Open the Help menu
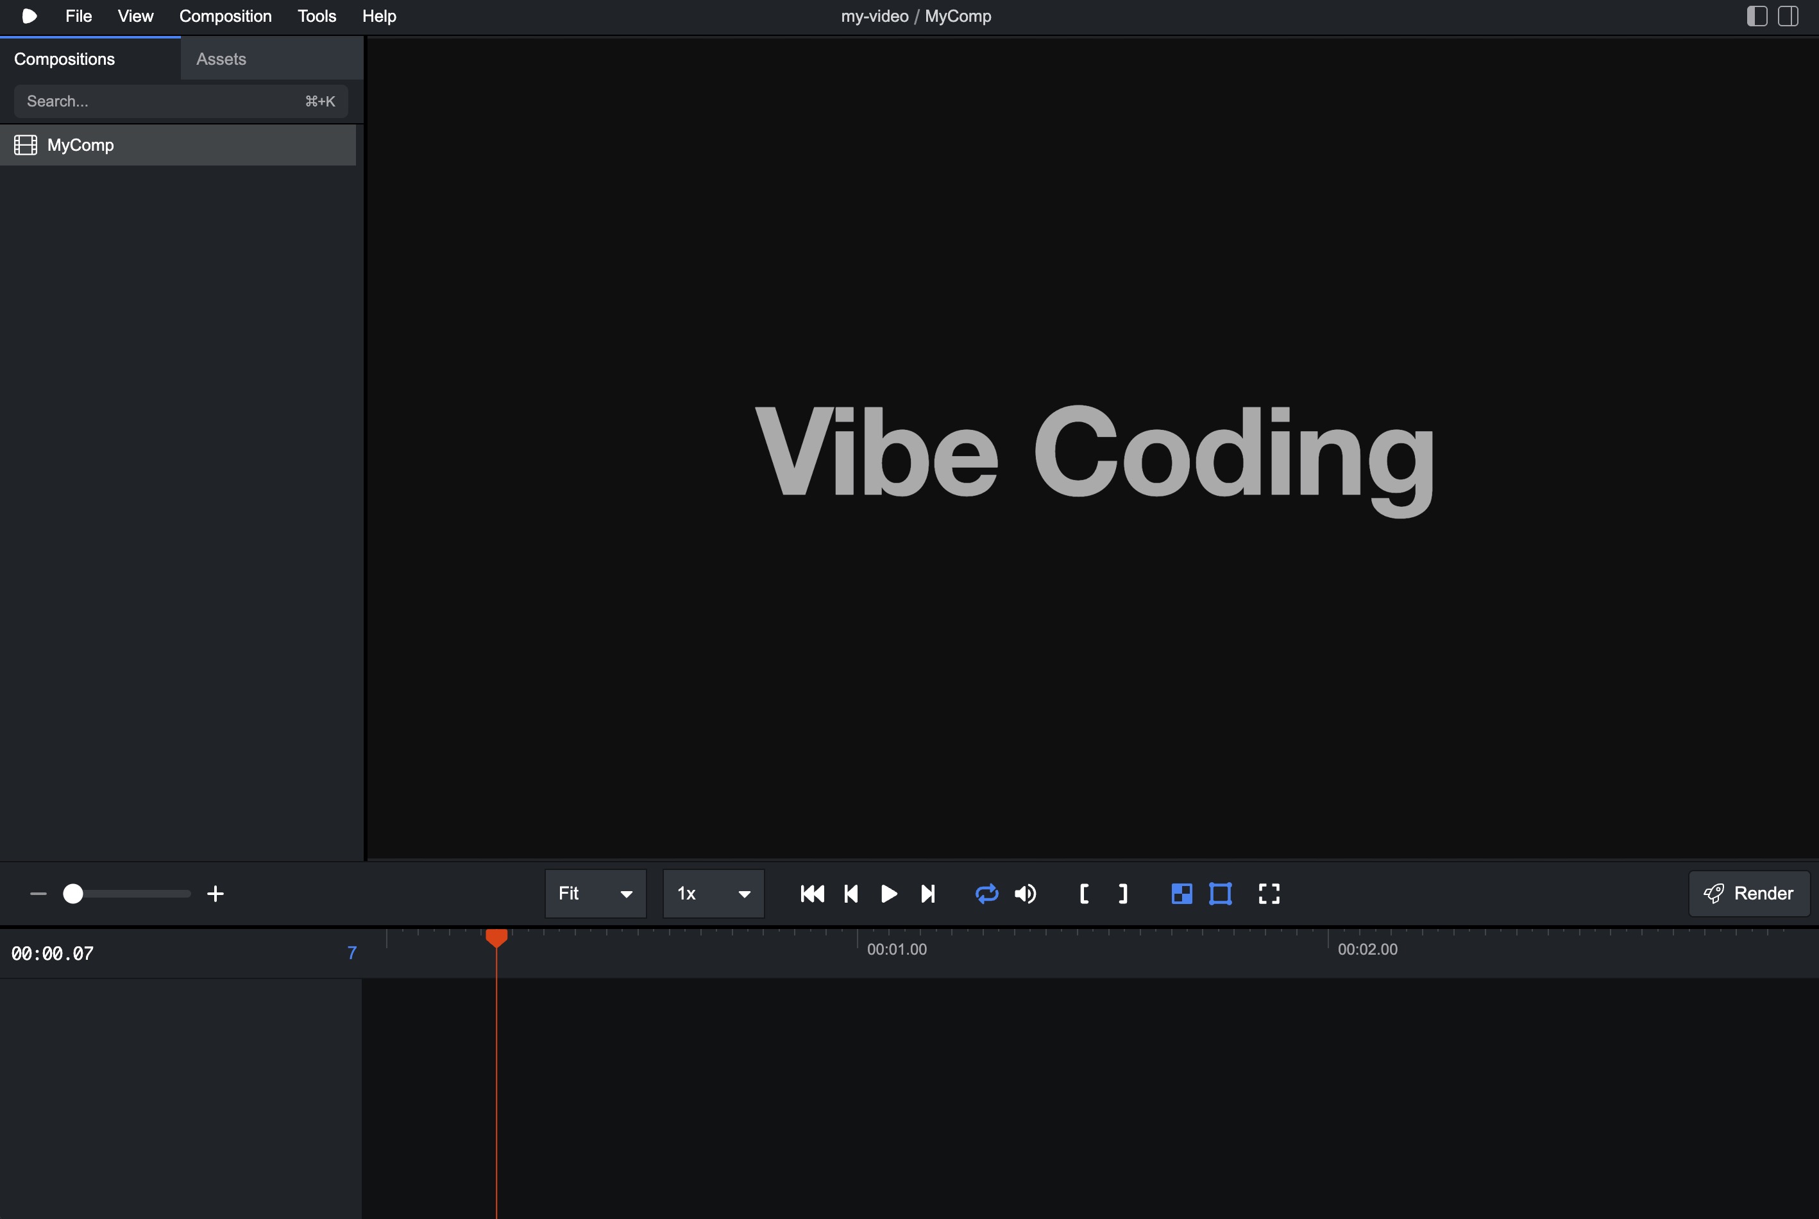 click(379, 15)
